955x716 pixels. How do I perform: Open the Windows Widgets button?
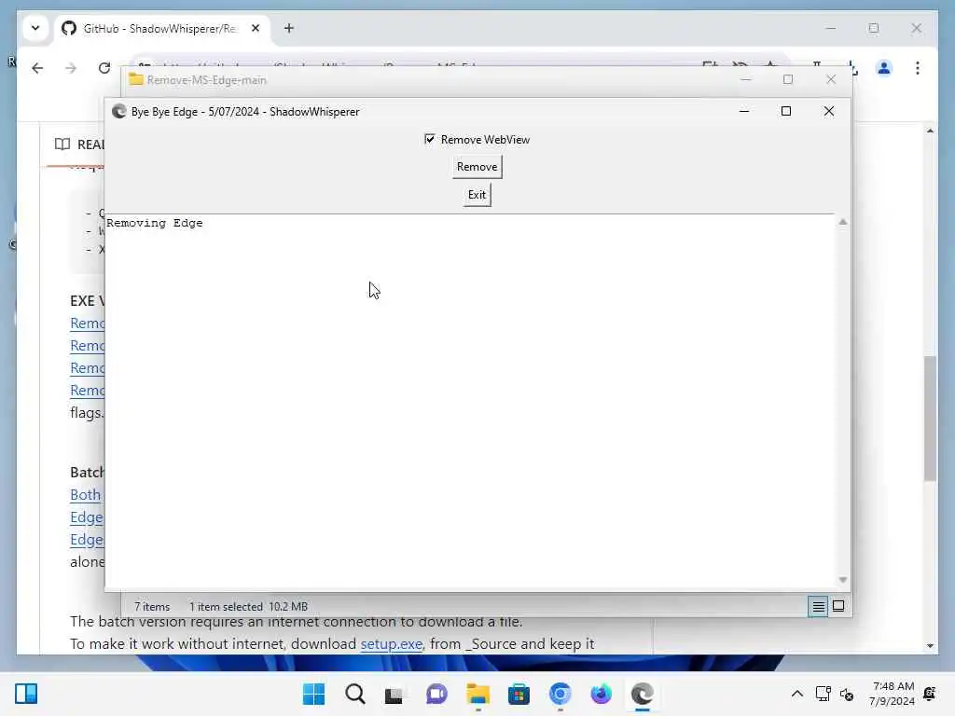coord(26,694)
